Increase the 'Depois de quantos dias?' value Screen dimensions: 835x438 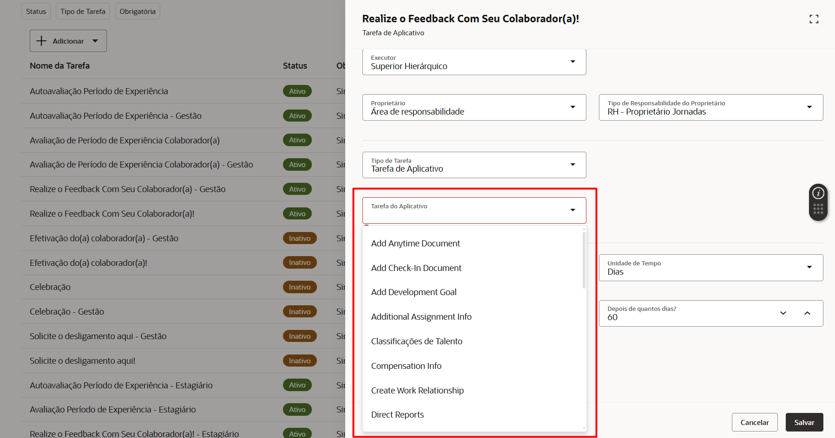(807, 313)
